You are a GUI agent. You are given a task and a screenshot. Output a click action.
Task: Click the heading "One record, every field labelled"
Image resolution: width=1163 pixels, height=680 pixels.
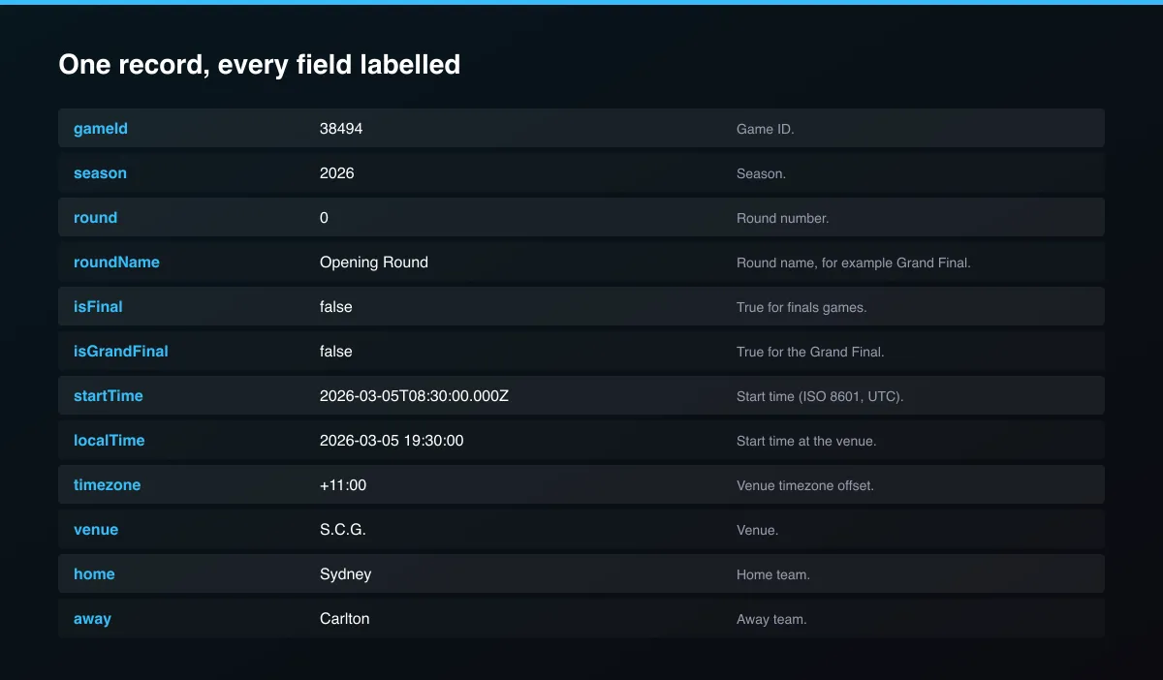pos(259,65)
